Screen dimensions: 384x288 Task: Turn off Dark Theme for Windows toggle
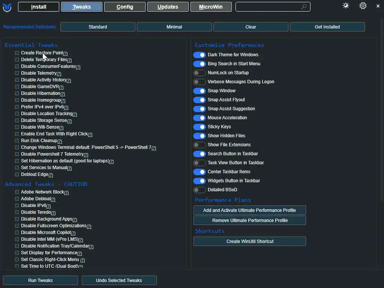click(x=199, y=55)
